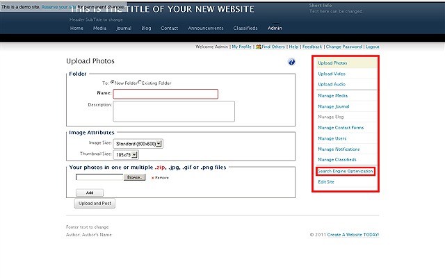Click the Change Password link

(x=343, y=47)
